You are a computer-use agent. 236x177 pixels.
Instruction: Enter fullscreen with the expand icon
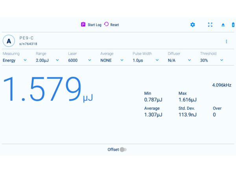tap(210, 25)
